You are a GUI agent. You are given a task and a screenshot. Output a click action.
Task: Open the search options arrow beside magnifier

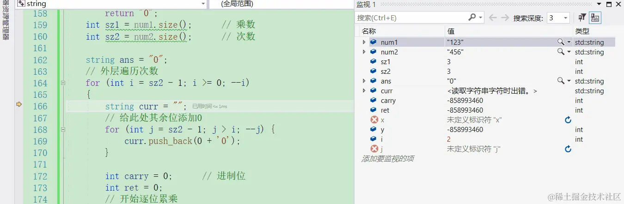[480, 18]
